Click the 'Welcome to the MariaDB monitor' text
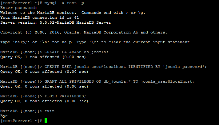 pos(37,13)
